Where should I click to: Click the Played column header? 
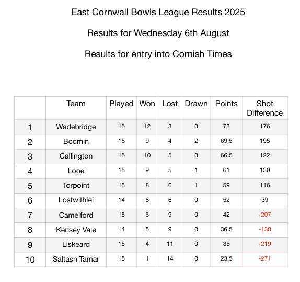(x=121, y=104)
